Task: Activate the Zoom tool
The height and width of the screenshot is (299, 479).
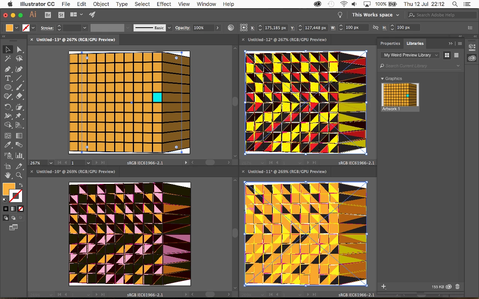Action: click(x=19, y=175)
